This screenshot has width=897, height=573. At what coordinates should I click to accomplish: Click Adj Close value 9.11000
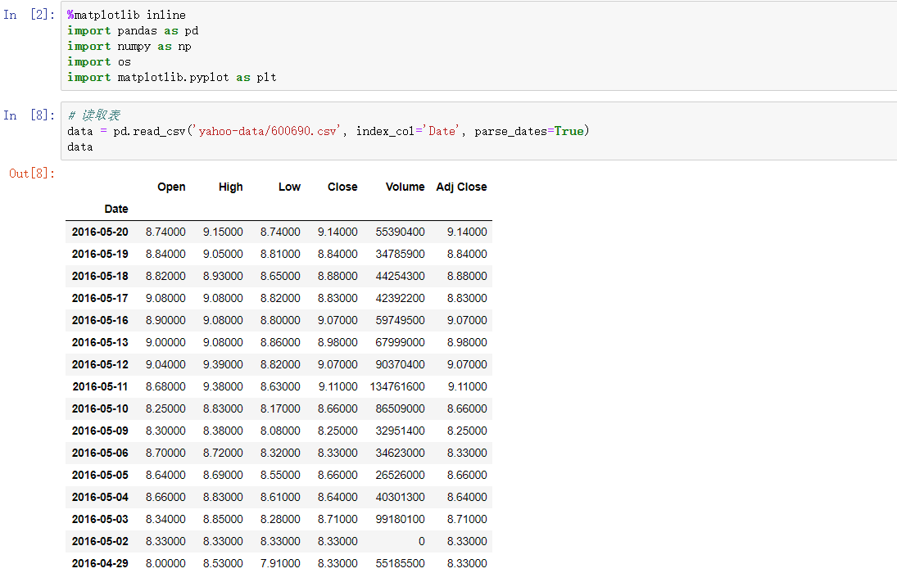click(x=468, y=386)
